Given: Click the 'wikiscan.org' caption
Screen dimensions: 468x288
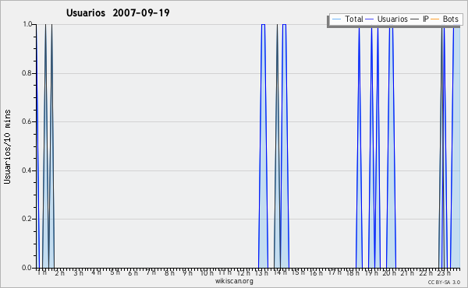Looking at the screenshot, I should [x=234, y=281].
